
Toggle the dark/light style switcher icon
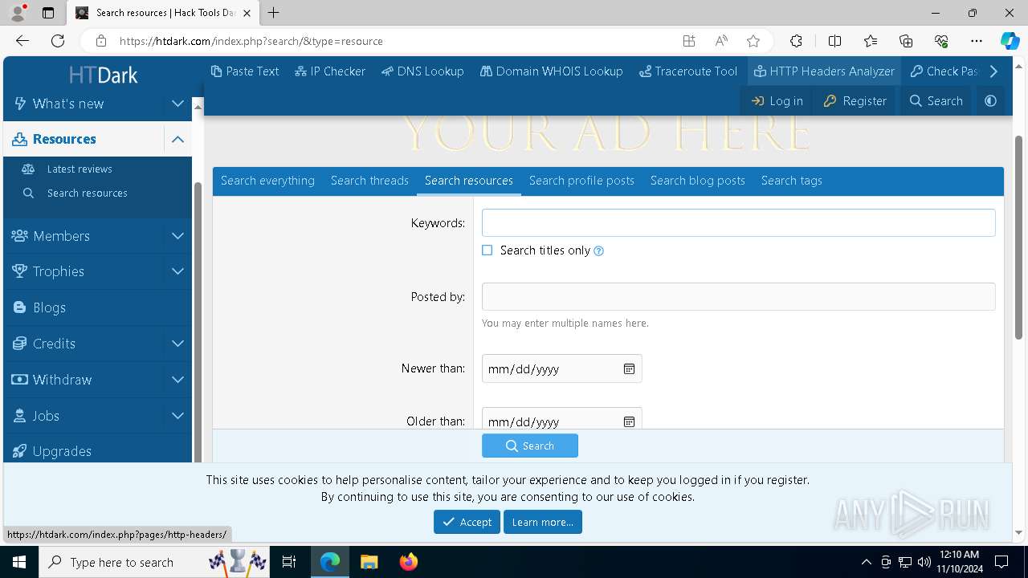(990, 101)
